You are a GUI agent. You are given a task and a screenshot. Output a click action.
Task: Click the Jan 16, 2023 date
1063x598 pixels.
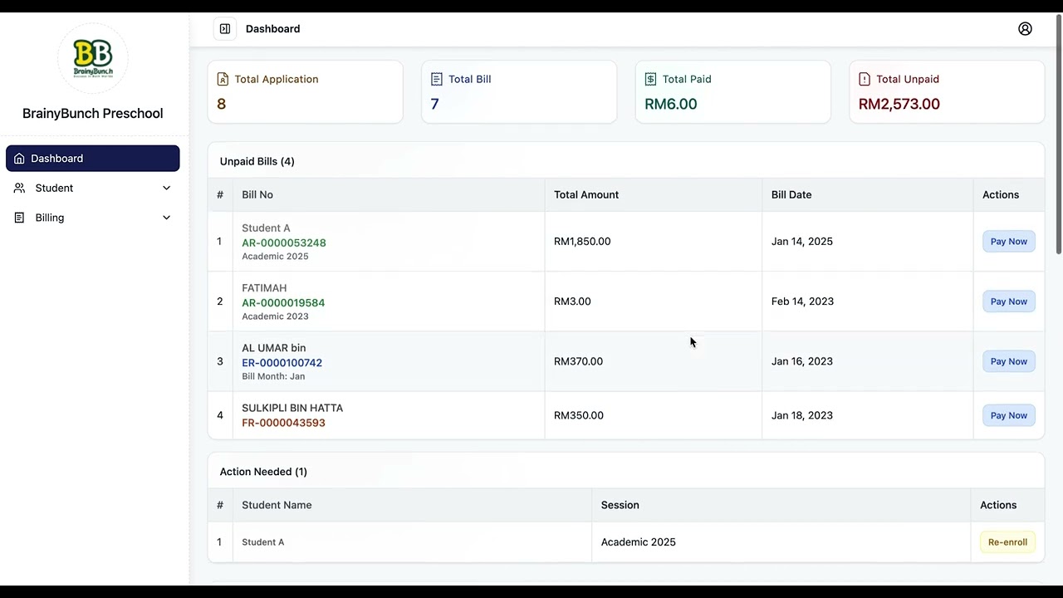click(x=802, y=361)
